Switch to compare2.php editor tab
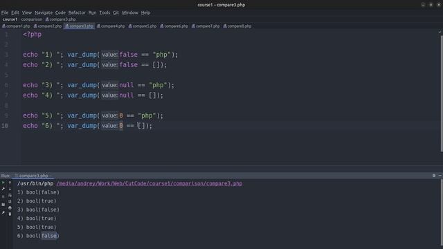 (48, 26)
